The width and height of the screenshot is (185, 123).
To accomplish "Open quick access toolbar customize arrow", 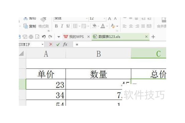I will point(59,37).
